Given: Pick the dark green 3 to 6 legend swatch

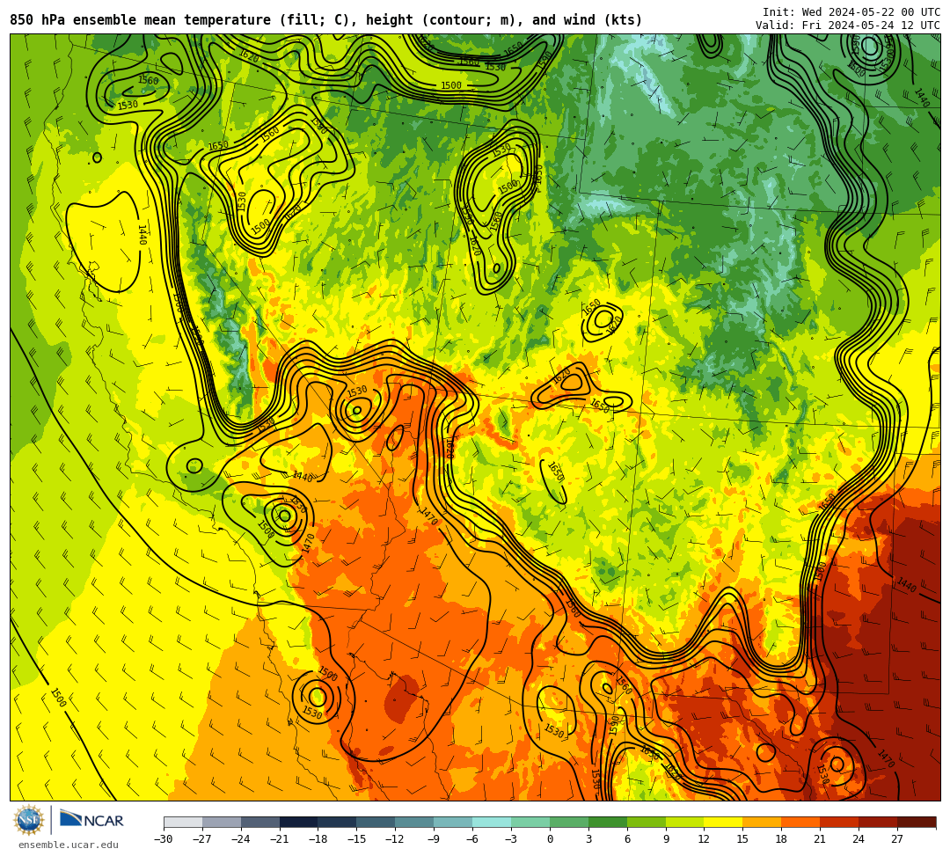Looking at the screenshot, I should pyautogui.click(x=608, y=822).
